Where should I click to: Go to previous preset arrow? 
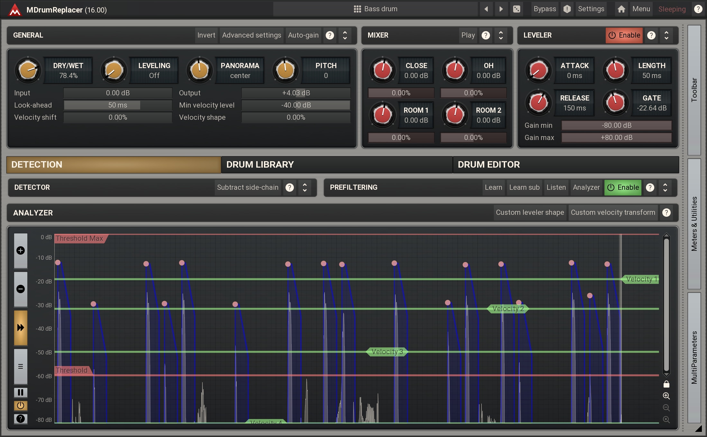pos(486,9)
